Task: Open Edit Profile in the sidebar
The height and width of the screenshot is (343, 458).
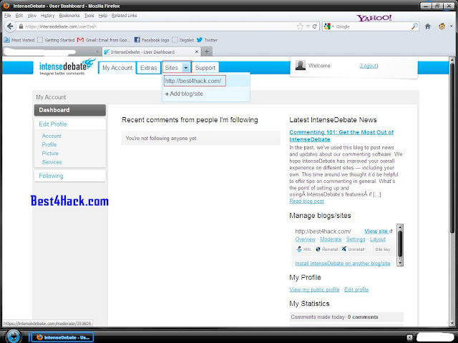Action: pos(53,124)
